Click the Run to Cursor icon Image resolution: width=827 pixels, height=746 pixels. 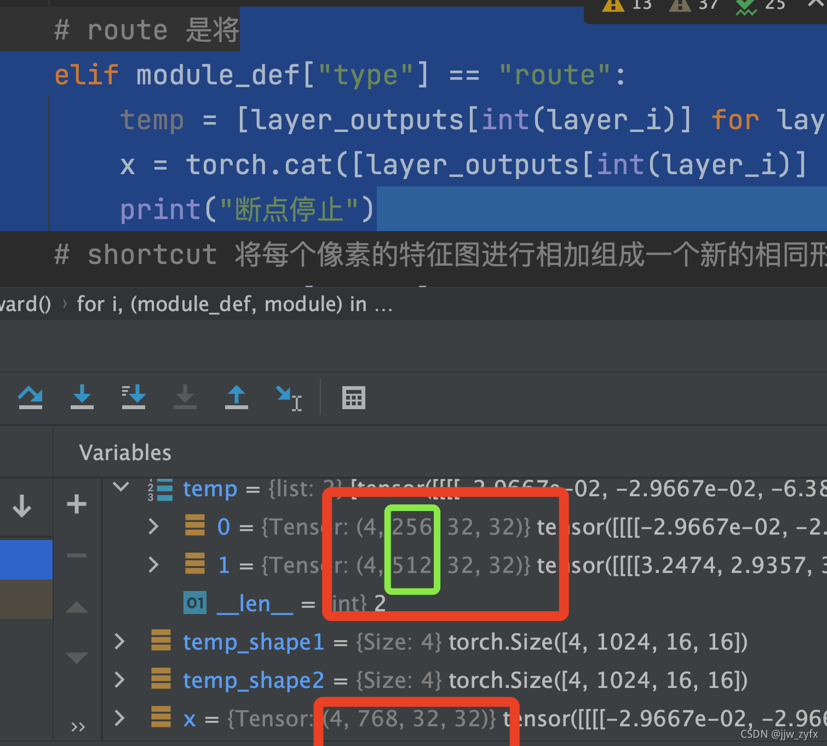pyautogui.click(x=289, y=398)
